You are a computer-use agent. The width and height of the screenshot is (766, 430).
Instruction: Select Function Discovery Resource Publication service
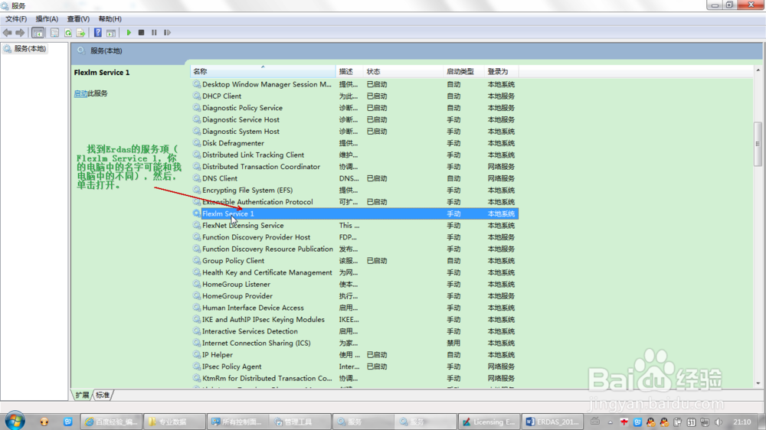355,249
